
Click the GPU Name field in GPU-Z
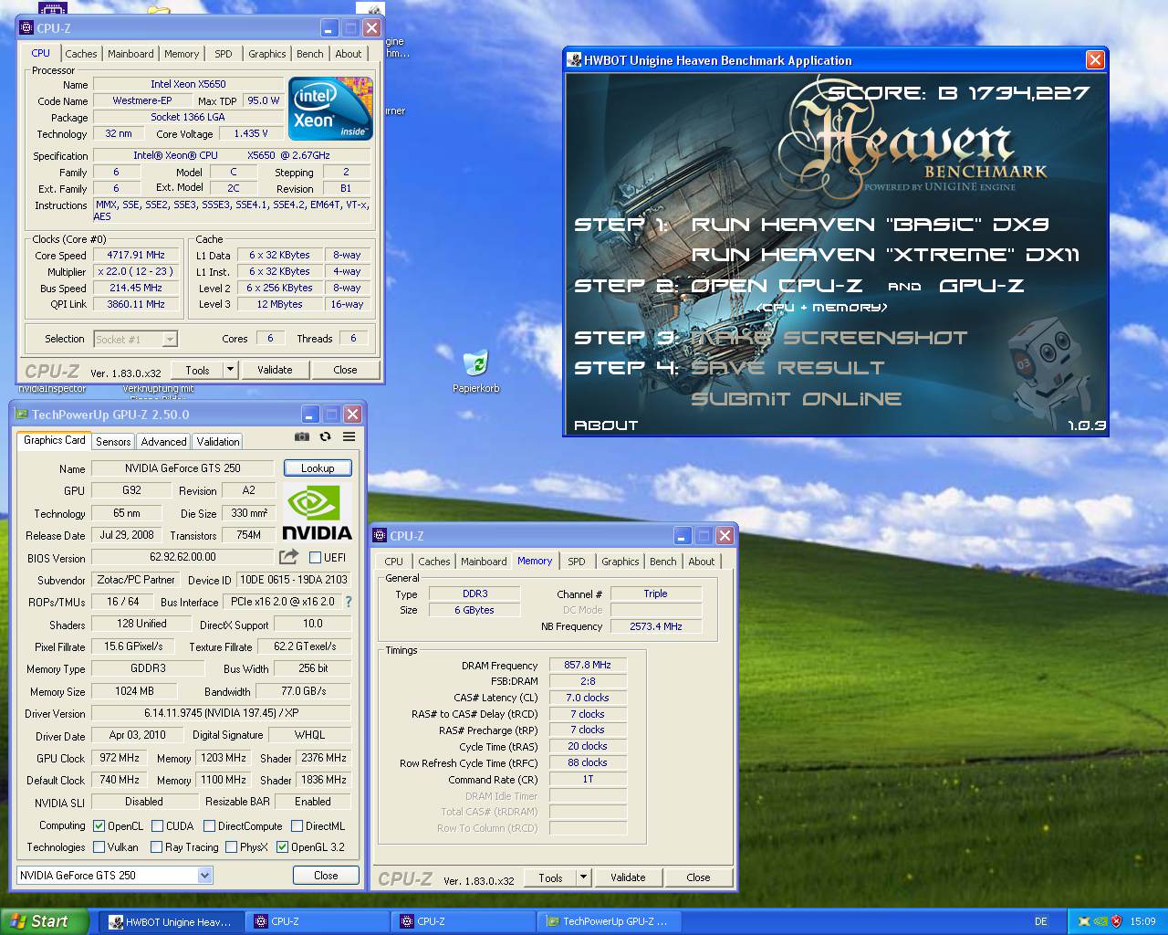(x=182, y=467)
